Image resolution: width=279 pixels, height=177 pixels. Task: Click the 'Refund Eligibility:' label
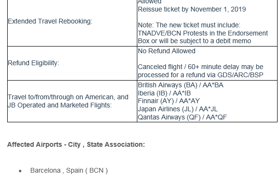[33, 63]
